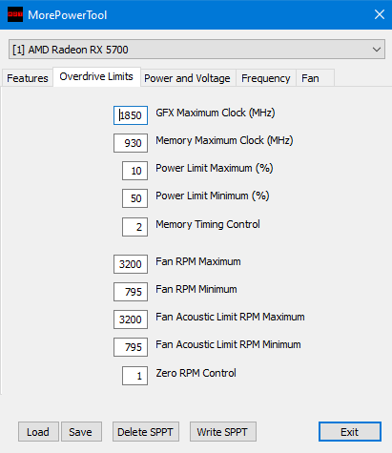The height and width of the screenshot is (453, 392).
Task: Focus the Memory Maximum Clock field
Action: (x=131, y=143)
